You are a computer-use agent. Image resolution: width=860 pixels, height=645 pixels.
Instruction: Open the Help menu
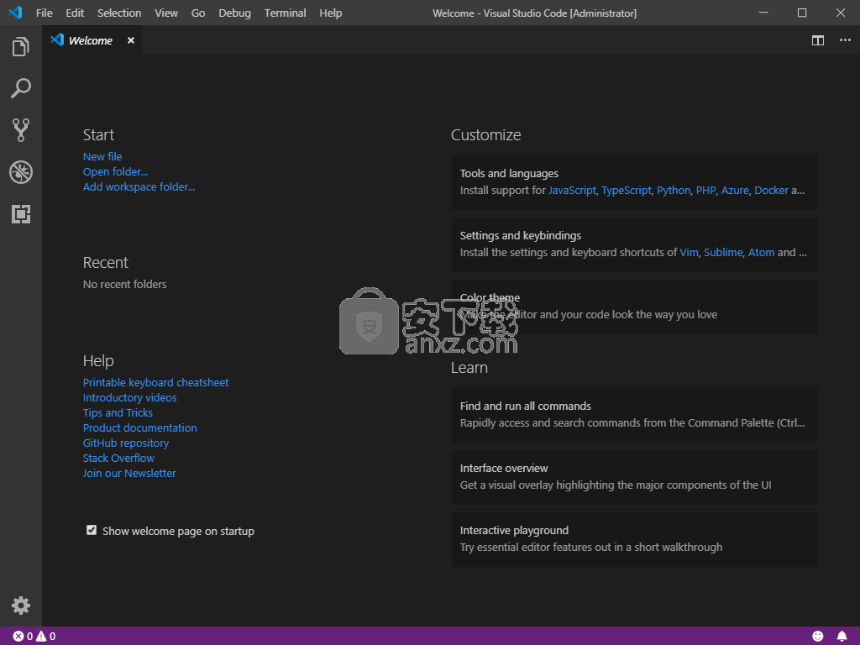[331, 13]
